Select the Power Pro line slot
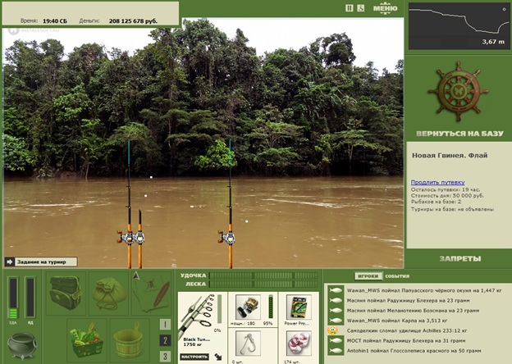This screenshot has height=364, width=512. pos(299,307)
